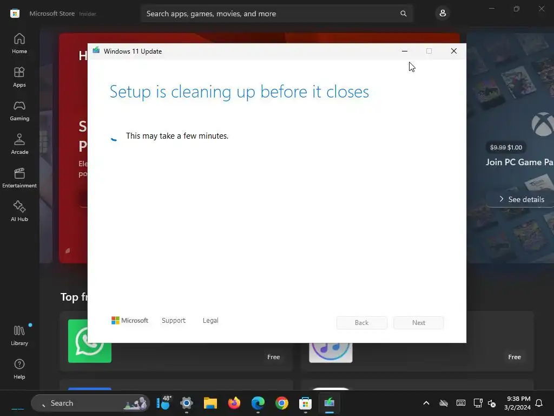554x416 pixels.
Task: Click the Microsoft Store logo icon
Action: coord(15,14)
